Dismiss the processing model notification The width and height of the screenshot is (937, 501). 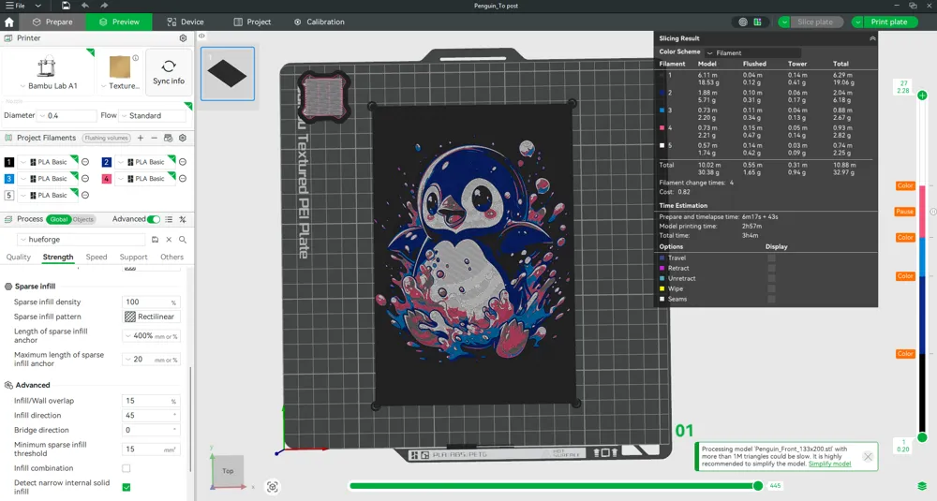(x=868, y=457)
